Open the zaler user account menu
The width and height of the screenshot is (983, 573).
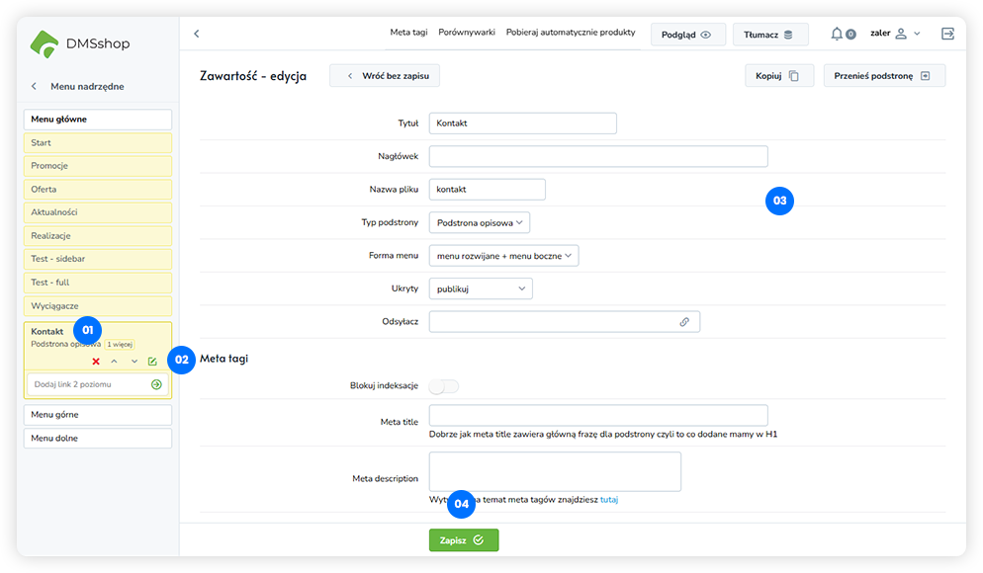(x=895, y=34)
